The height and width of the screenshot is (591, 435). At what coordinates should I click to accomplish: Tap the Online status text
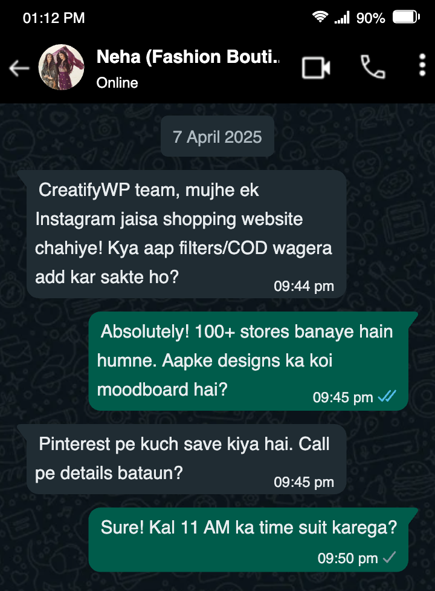(x=117, y=83)
